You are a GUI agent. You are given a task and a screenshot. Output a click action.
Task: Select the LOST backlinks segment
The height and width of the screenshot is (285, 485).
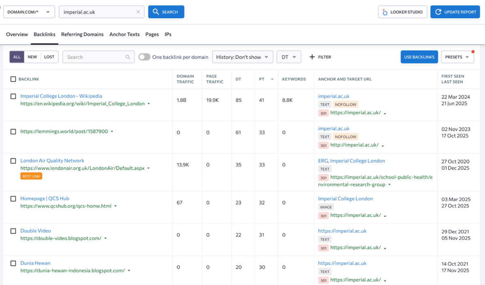click(x=49, y=57)
